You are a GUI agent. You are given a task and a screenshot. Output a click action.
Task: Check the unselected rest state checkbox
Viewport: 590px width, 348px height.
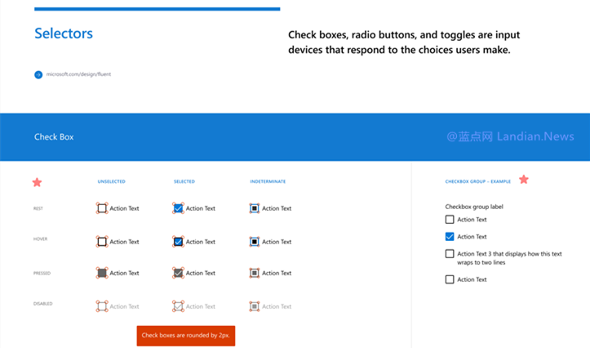point(102,208)
